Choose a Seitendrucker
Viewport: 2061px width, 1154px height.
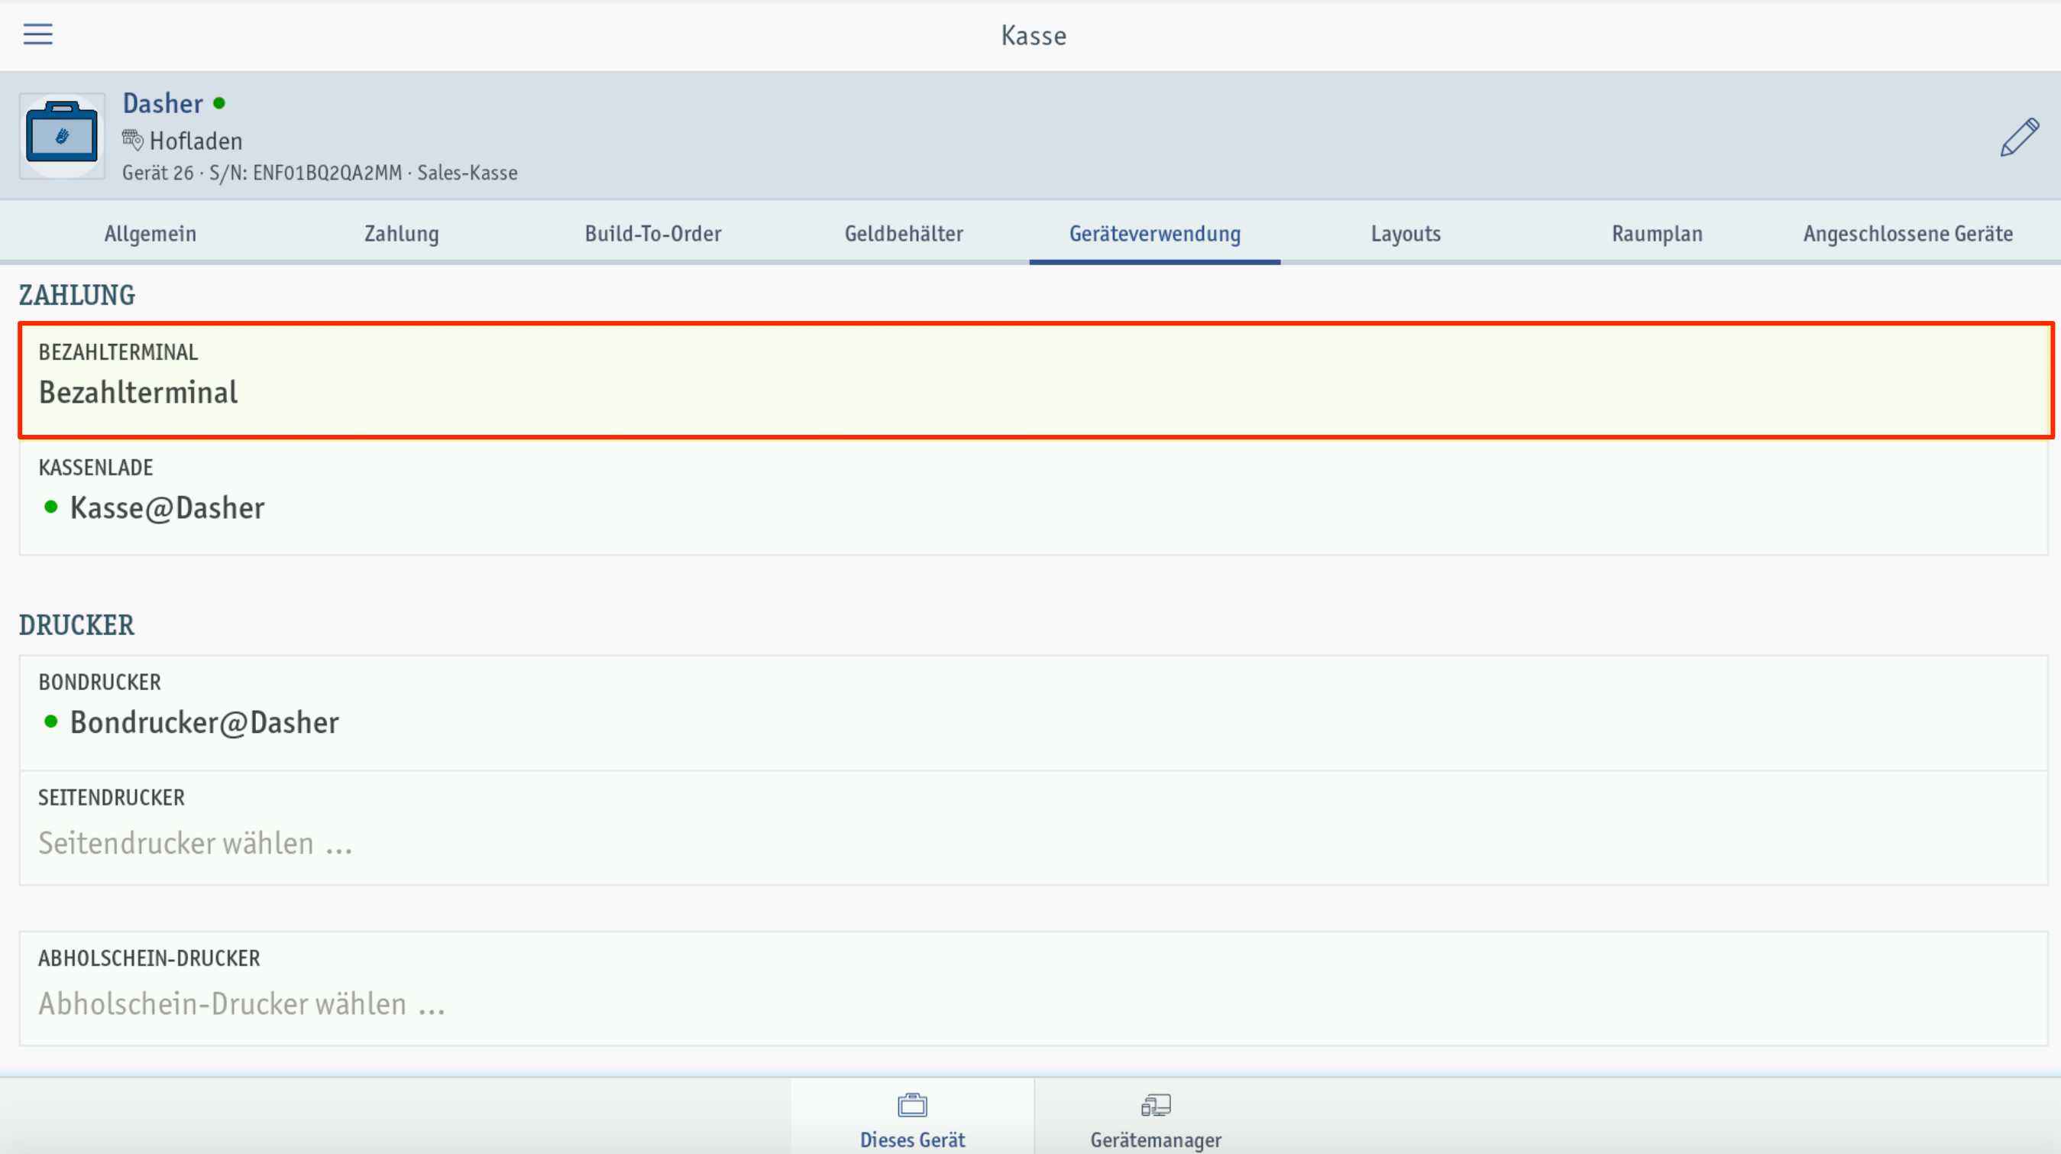1034,828
